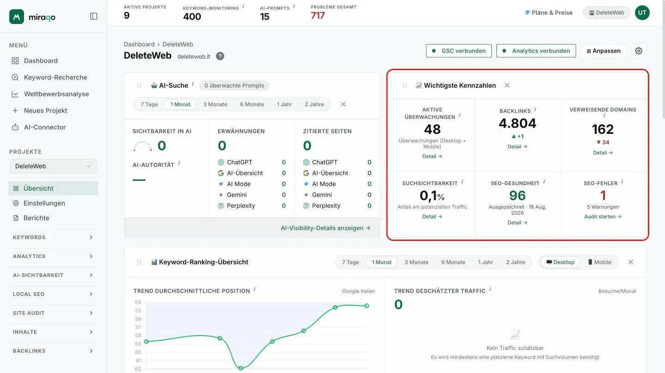Screen dimensions: 665x373
Task: Expand the SITE AUDIT section
Action: pyautogui.click(x=53, y=313)
